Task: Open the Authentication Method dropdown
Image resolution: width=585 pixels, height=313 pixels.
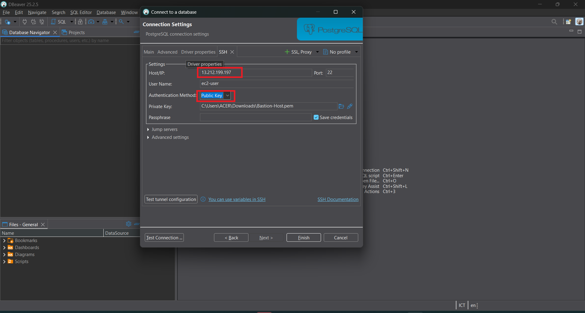Action: pos(227,96)
